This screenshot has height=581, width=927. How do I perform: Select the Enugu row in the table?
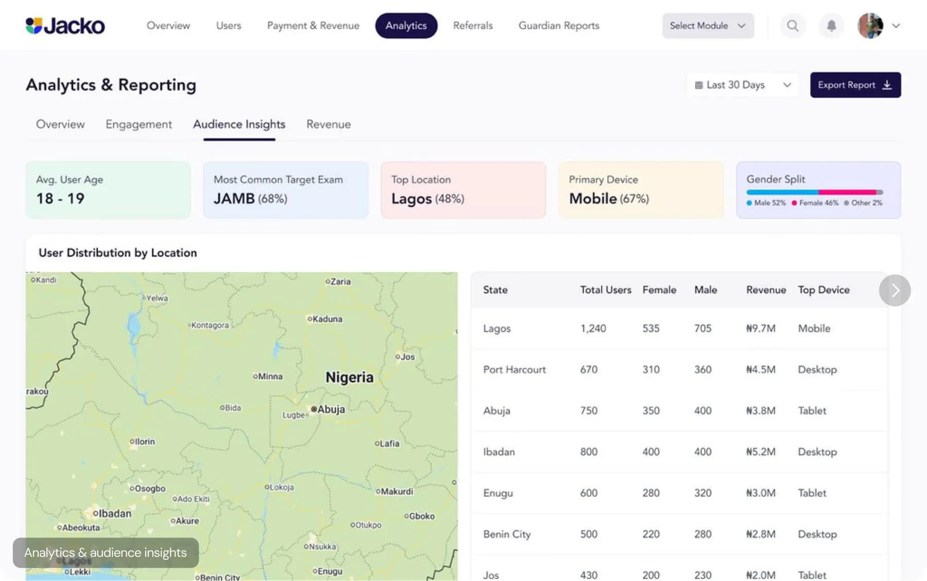point(679,493)
